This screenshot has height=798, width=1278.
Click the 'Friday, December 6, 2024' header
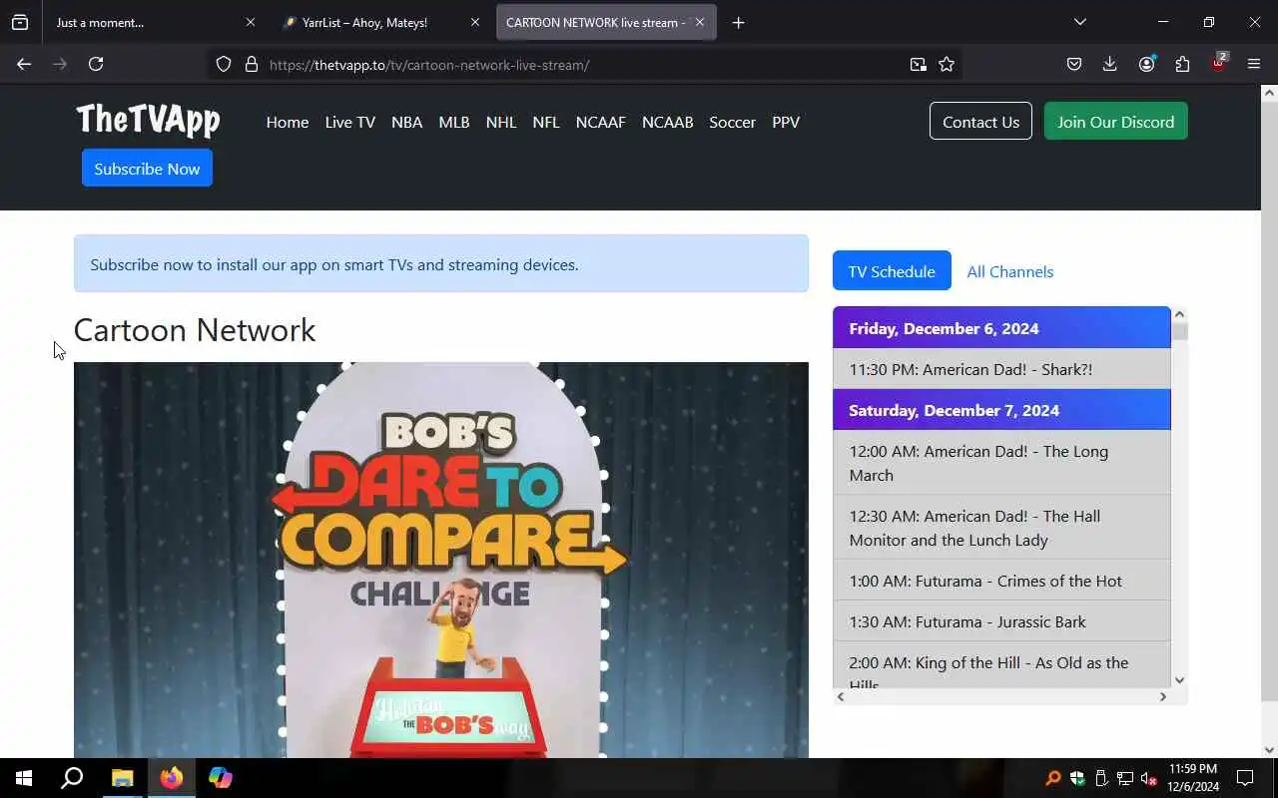[x=1001, y=328]
